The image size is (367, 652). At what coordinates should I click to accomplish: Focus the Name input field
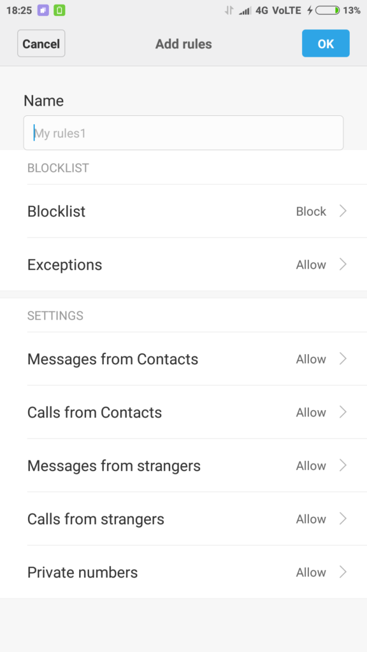pyautogui.click(x=183, y=132)
